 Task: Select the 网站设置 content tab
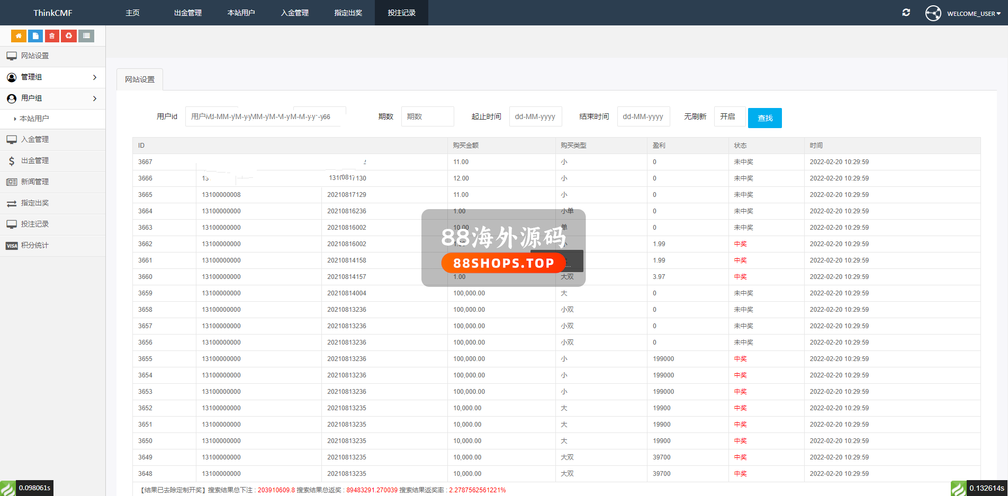pos(140,79)
